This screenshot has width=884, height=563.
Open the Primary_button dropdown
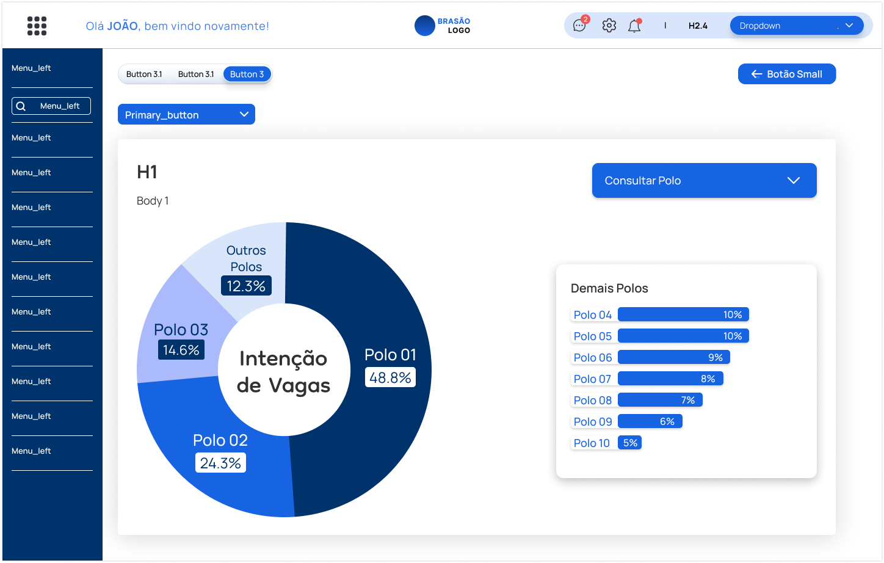coord(186,115)
